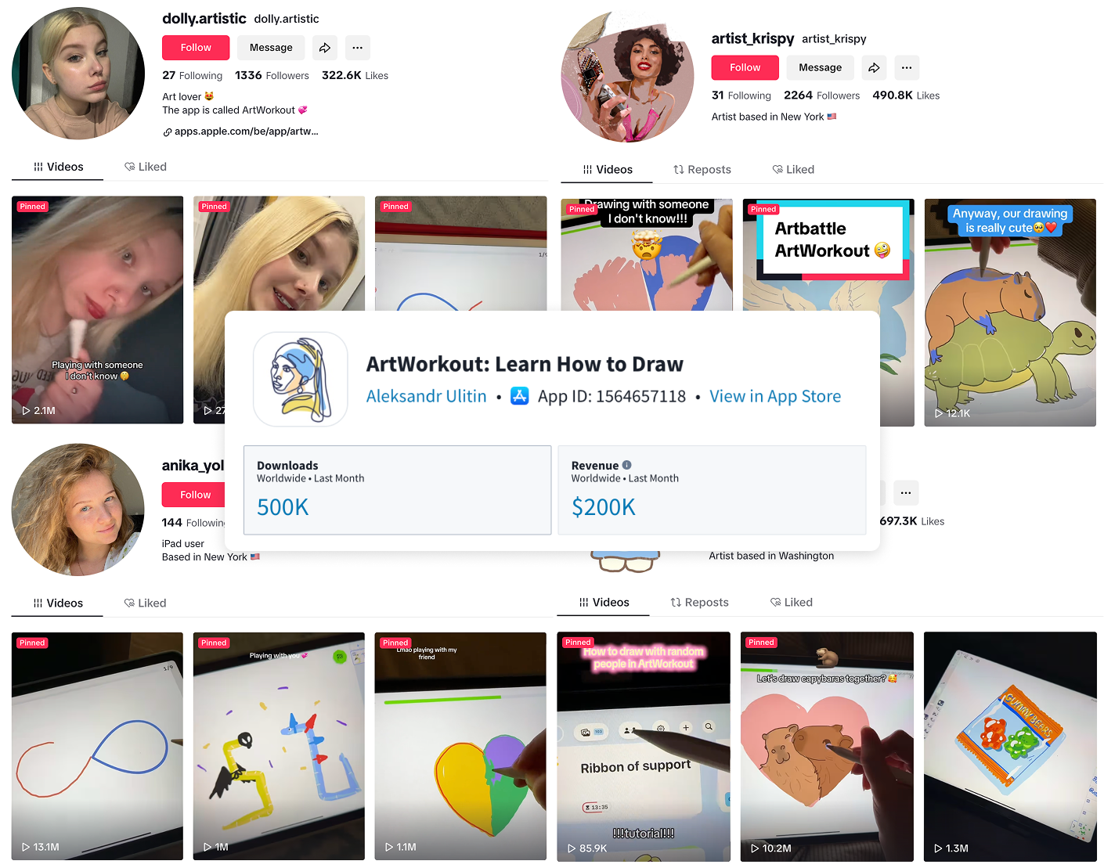Image resolution: width=1104 pixels, height=868 pixels.
Task: Open the three-dot menu above 697.3K Likes
Action: tap(906, 493)
